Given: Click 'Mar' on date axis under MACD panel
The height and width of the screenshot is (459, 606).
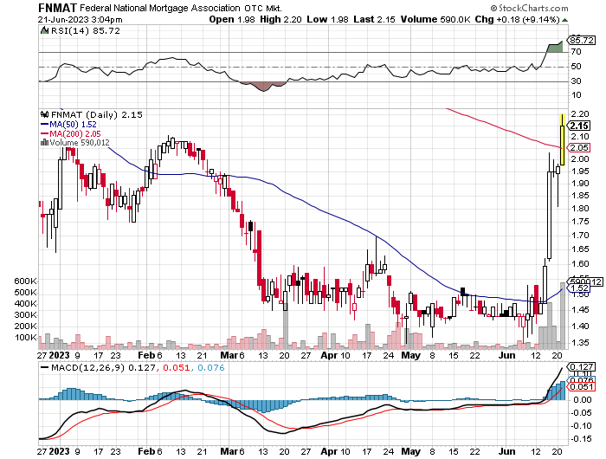Looking at the screenshot, I should click(229, 451).
